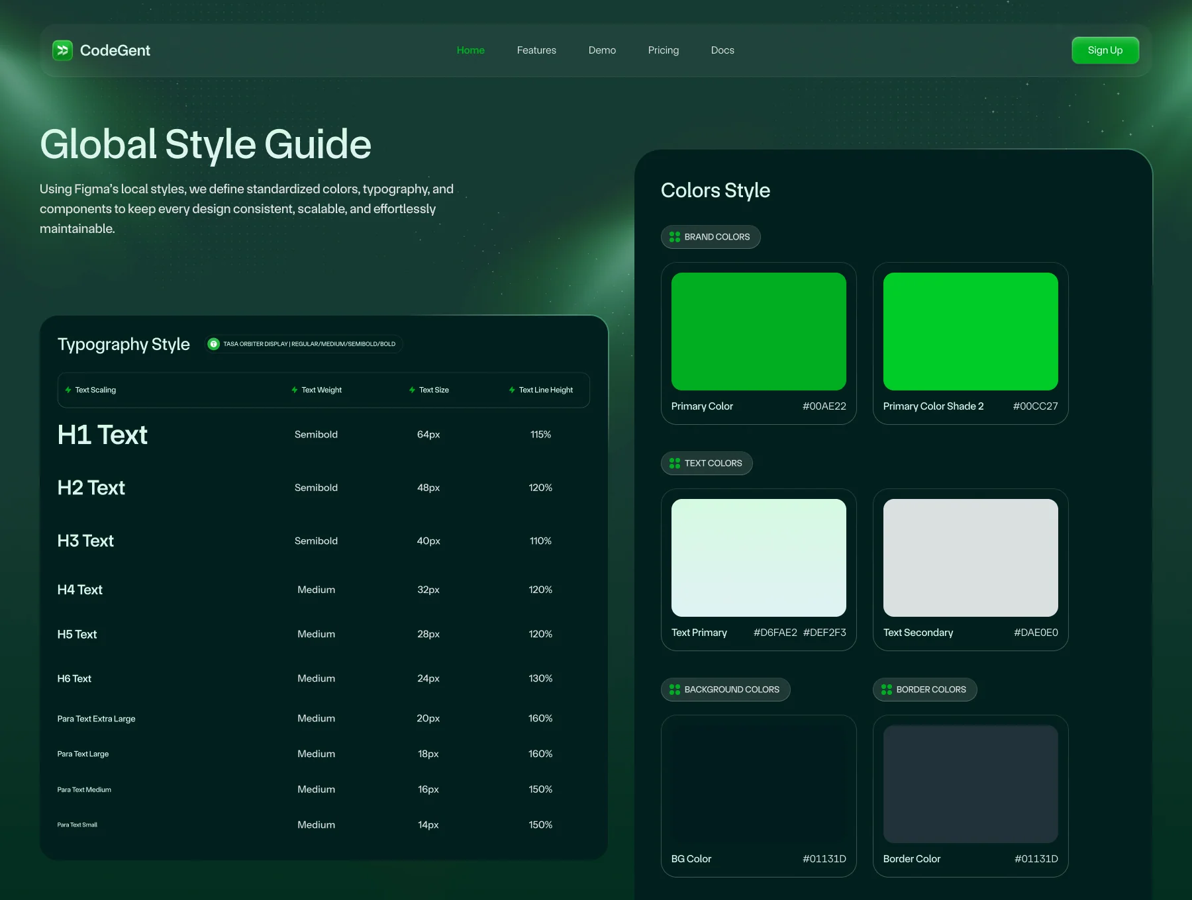This screenshot has height=900, width=1192.
Task: Click the dots icon in TEXT COLORS tag
Action: [675, 463]
